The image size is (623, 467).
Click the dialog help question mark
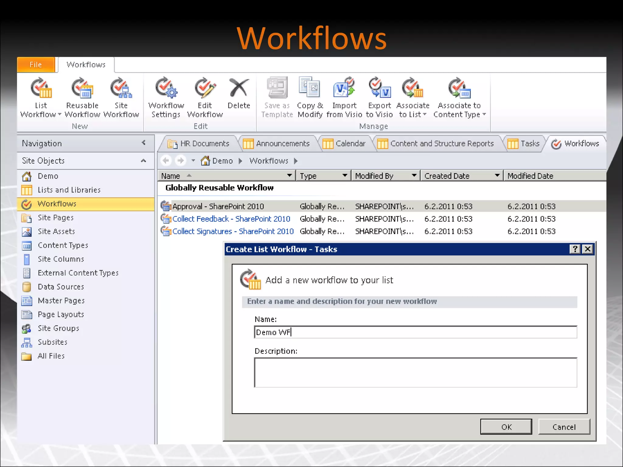[x=575, y=249]
